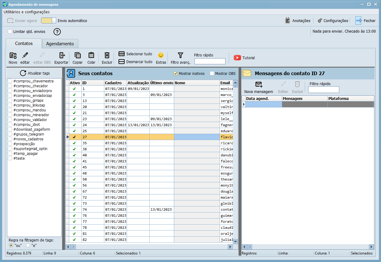Uncheck Mostrar inativos
The image size is (381, 262).
(176, 73)
